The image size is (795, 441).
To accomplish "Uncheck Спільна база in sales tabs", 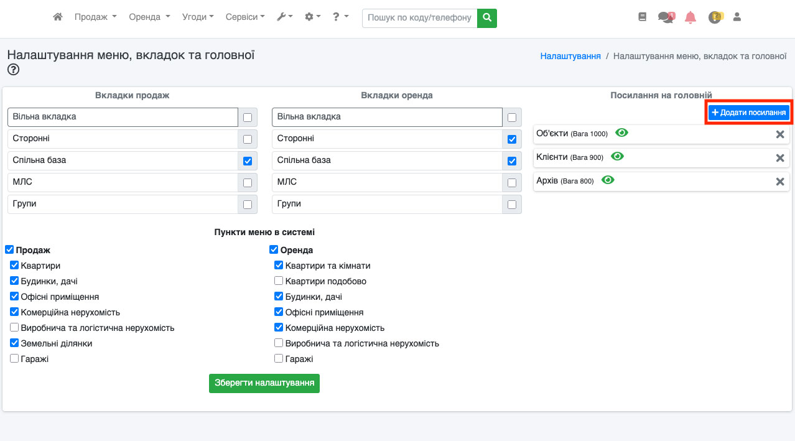I will pyautogui.click(x=248, y=160).
